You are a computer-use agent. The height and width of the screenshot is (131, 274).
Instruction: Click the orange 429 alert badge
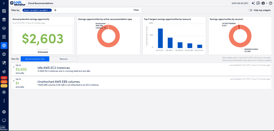4,82
